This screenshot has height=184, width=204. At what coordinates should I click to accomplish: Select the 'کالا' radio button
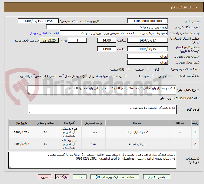pos(163,69)
